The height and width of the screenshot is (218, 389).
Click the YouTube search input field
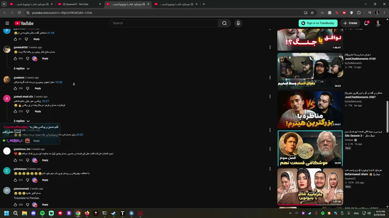click(x=164, y=23)
